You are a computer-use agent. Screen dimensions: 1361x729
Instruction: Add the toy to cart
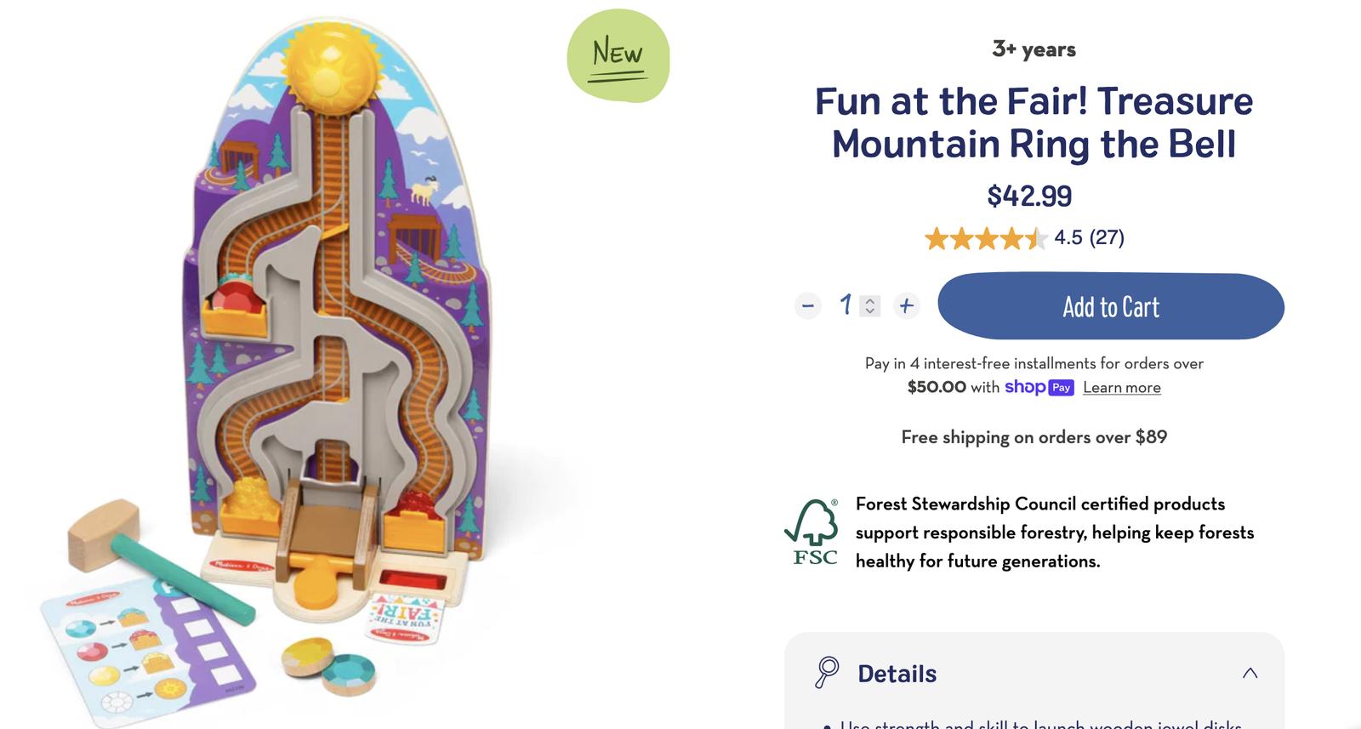click(x=1110, y=306)
